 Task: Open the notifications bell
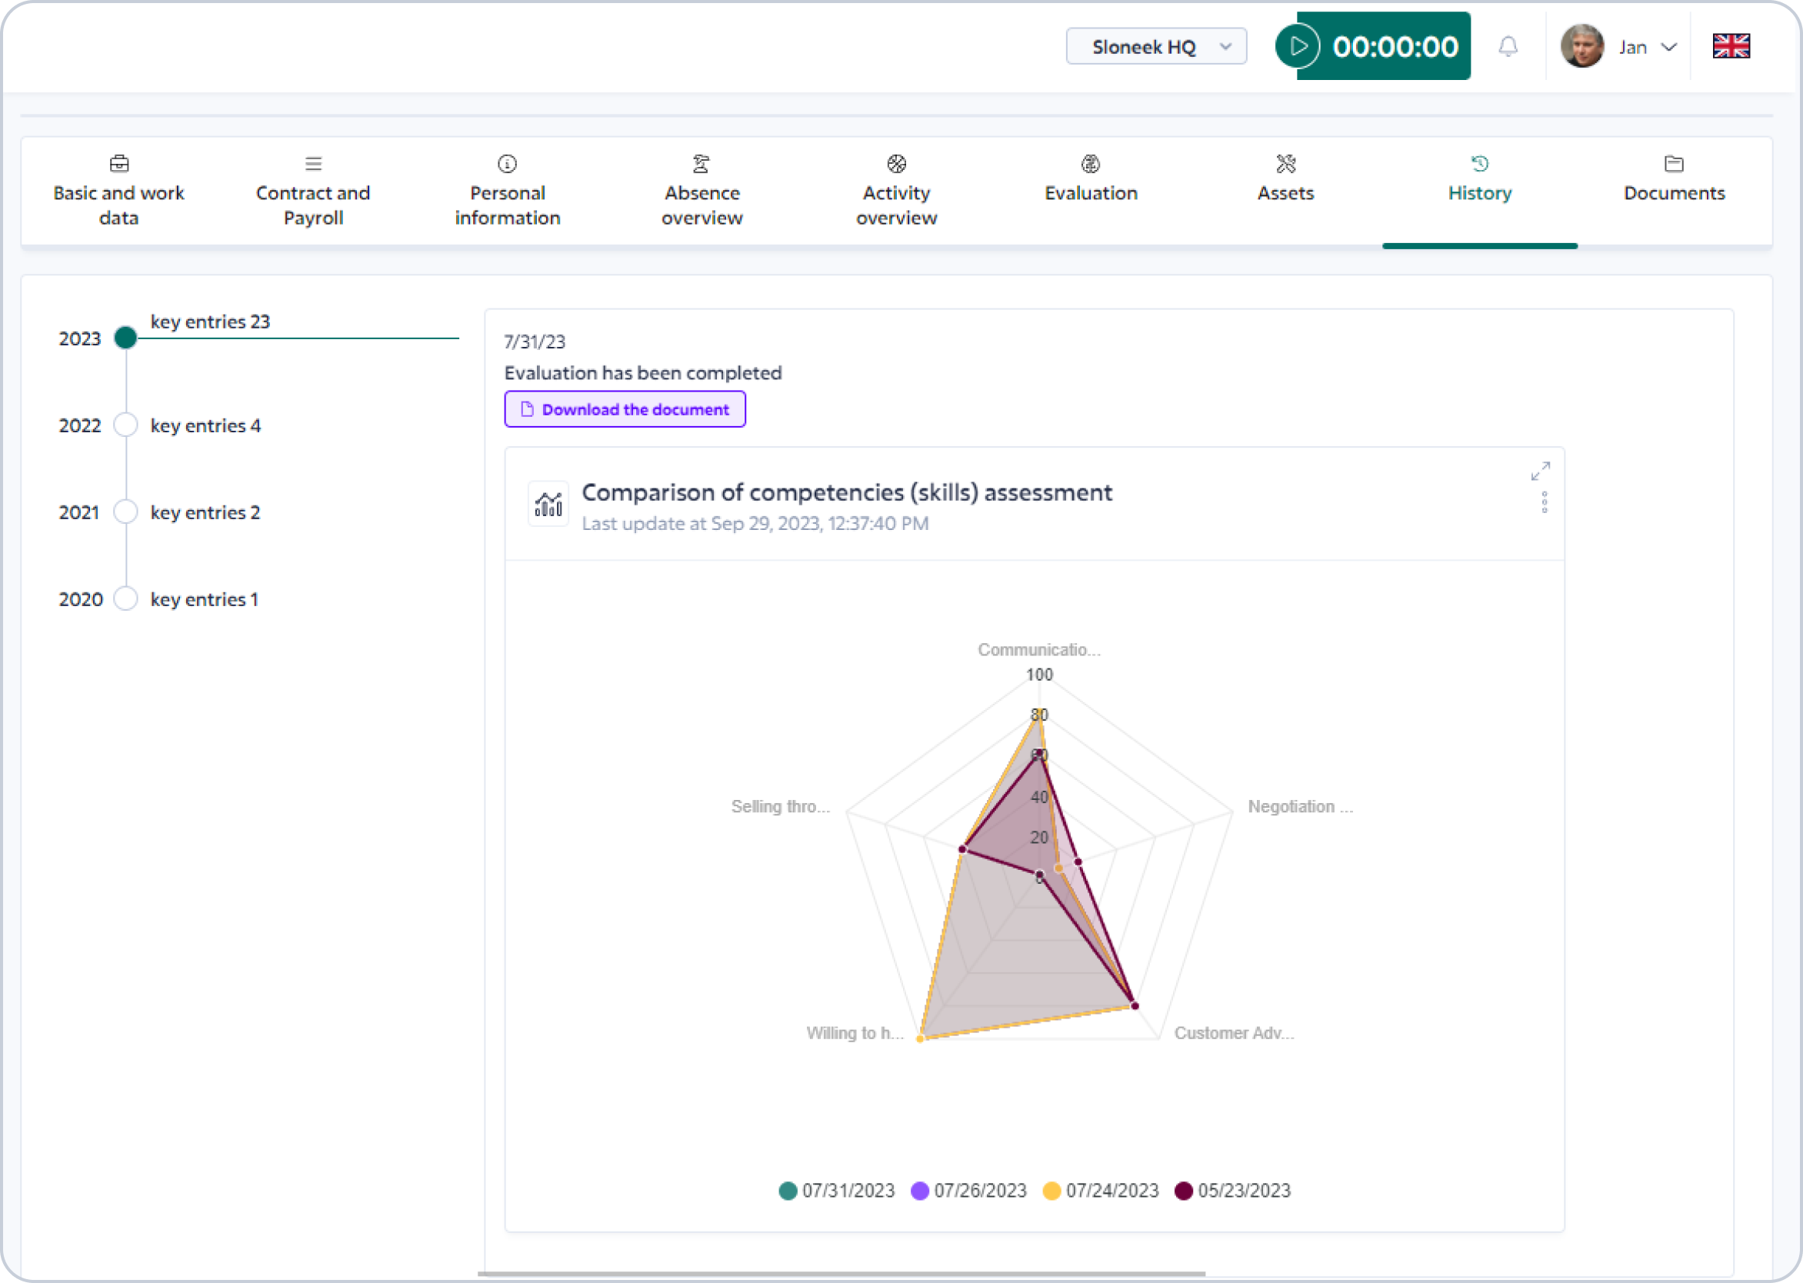point(1508,47)
